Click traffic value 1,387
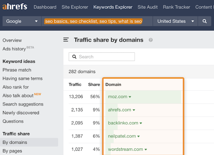This screenshot has width=214, height=155. (x=77, y=136)
